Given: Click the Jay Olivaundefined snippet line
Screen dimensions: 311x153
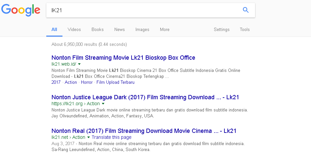Looking at the screenshot, I should coord(103,116).
